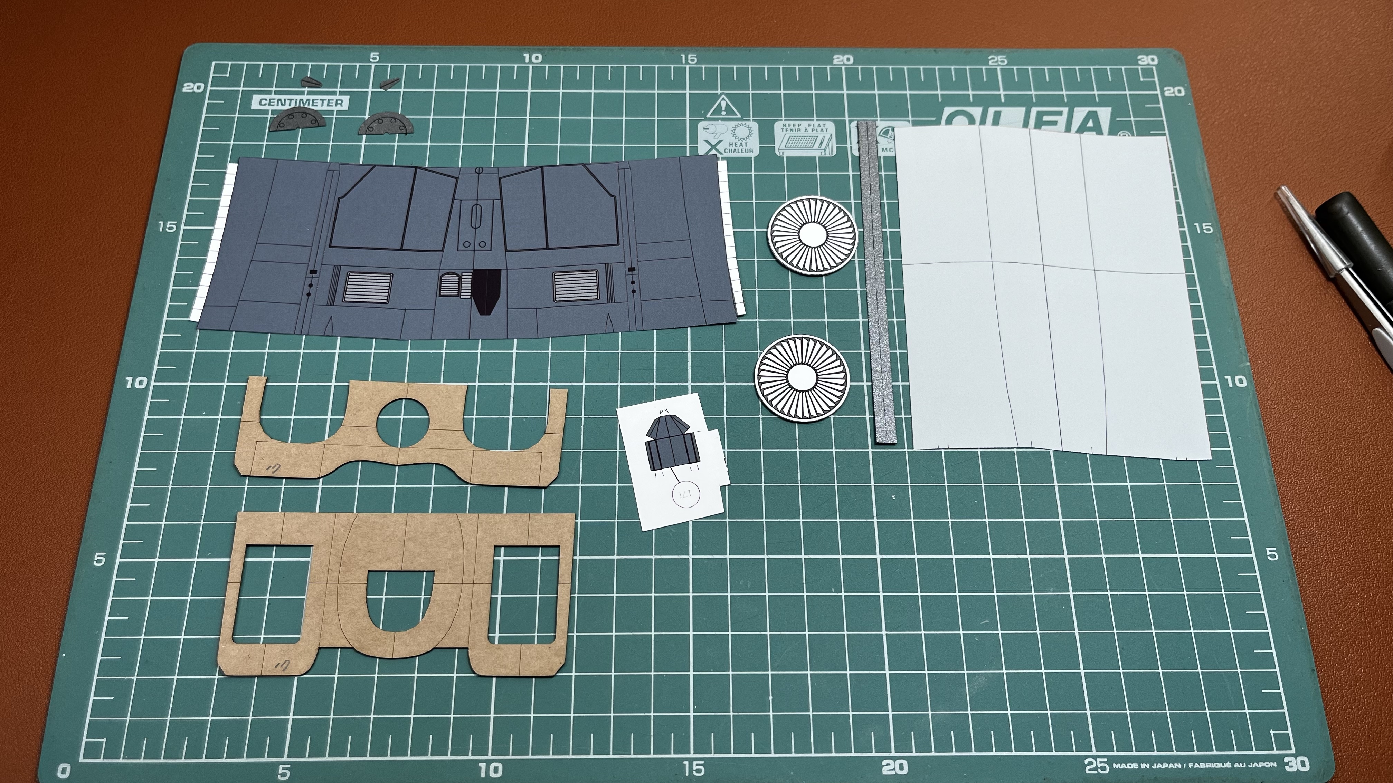Viewport: 1393px width, 783px height.
Task: Click the KEEP FLAT storage icon
Action: coord(805,139)
